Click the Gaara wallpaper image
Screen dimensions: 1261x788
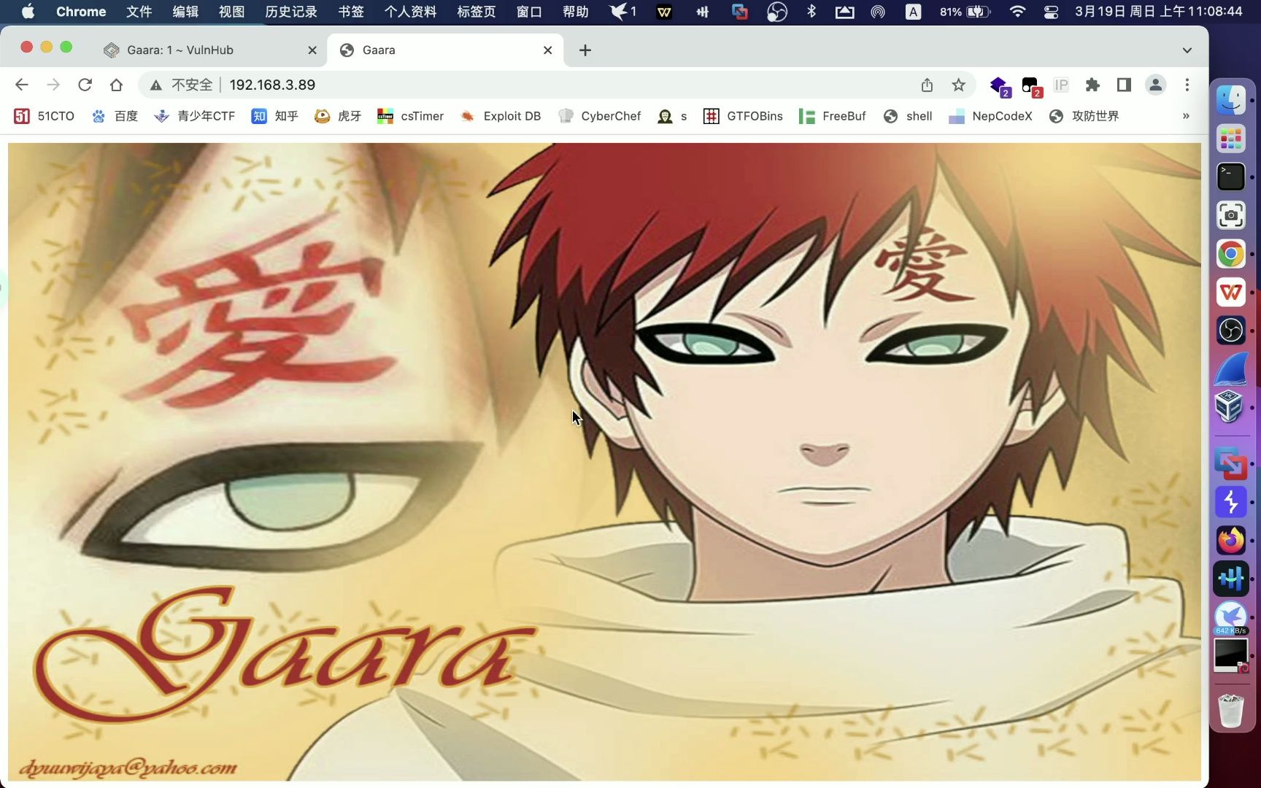click(x=604, y=461)
